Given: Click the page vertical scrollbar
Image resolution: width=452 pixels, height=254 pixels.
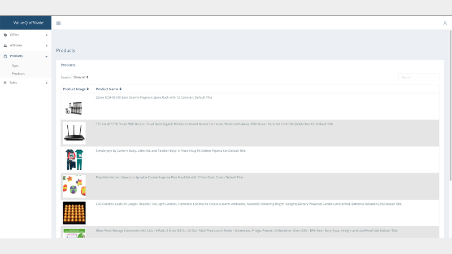Looking at the screenshot, I should tap(450, 106).
